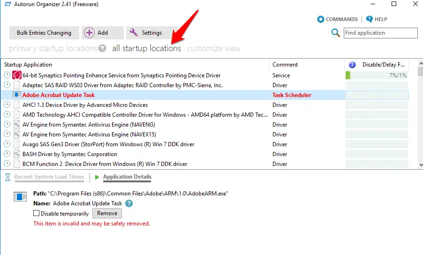Select AMD Technology AHCI Compatible Controller Driver row
Image resolution: width=423 pixels, height=255 pixels.
tap(205, 114)
